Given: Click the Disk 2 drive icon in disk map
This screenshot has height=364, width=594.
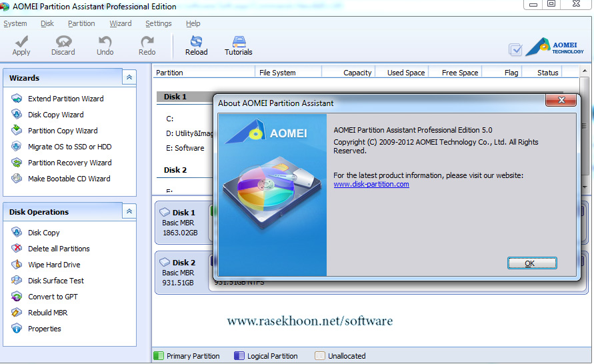Looking at the screenshot, I should 165,262.
